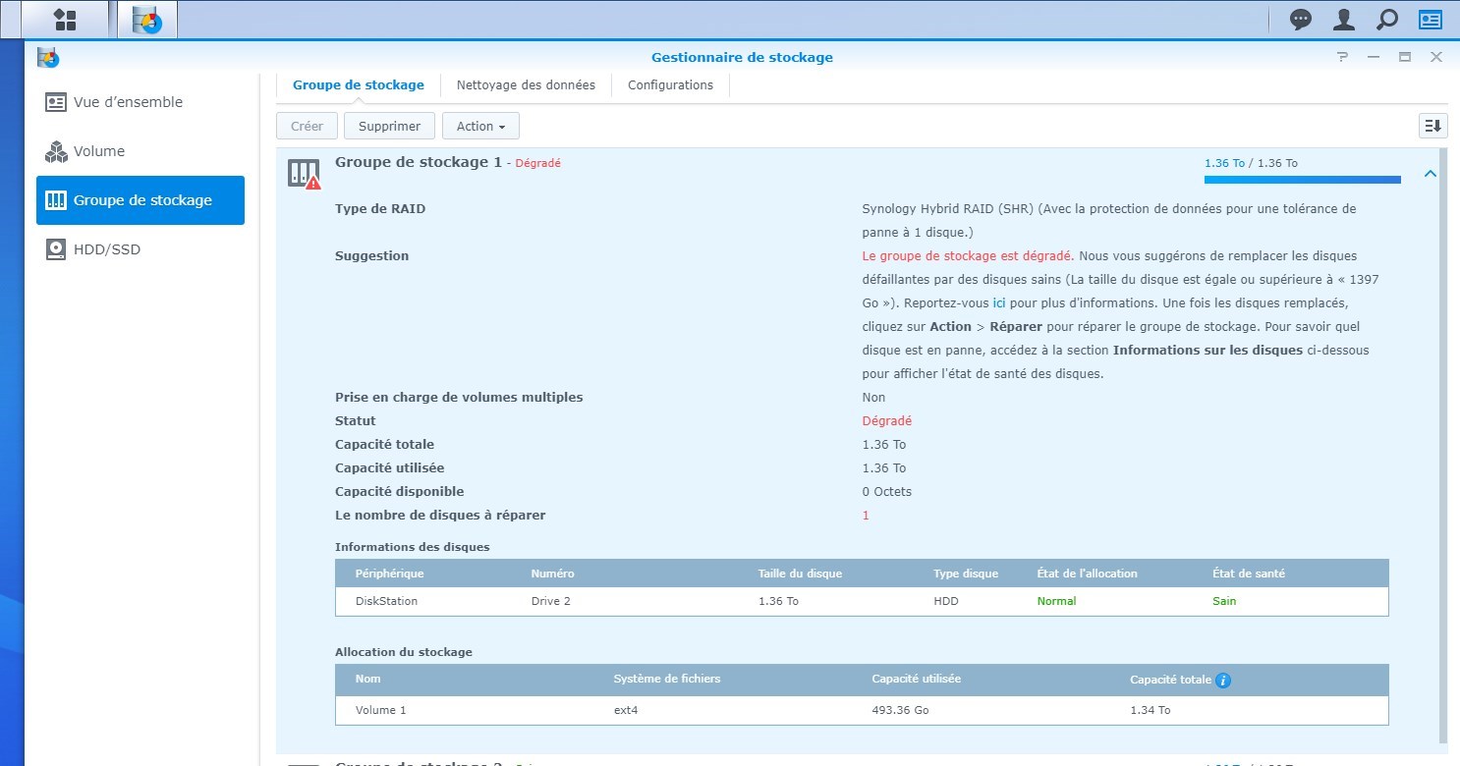The height and width of the screenshot is (766, 1460).
Task: Collapse Groupe de stockage 1 chevron
Action: point(1431,174)
